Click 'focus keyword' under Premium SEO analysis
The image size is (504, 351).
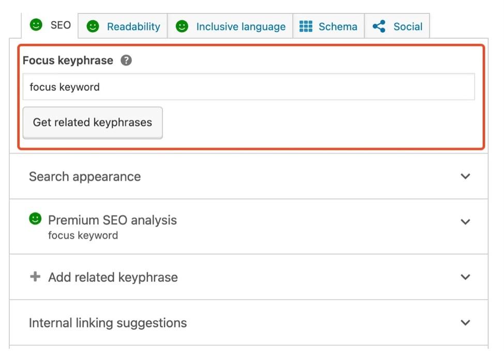83,236
